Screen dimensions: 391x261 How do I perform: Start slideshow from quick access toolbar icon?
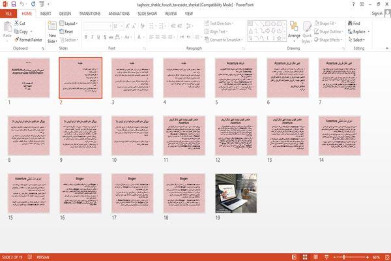(x=42, y=5)
